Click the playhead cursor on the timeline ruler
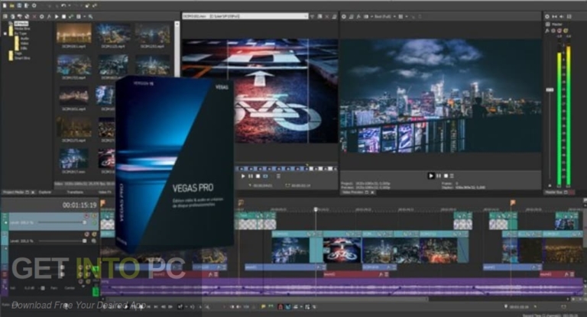 point(316,209)
